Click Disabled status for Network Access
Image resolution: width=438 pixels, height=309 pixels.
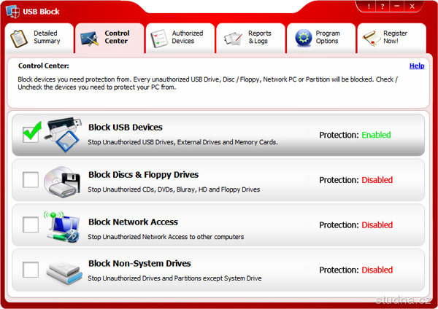tap(377, 225)
